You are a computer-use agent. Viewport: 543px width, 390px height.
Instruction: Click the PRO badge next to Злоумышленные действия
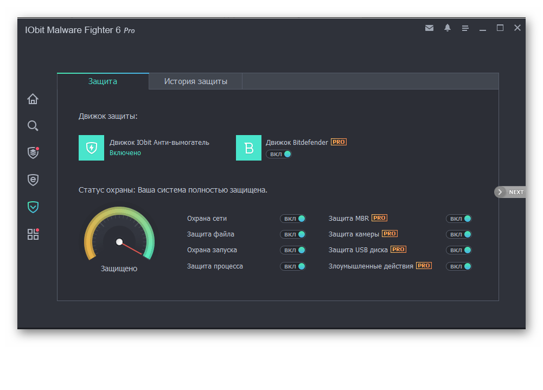click(x=424, y=265)
